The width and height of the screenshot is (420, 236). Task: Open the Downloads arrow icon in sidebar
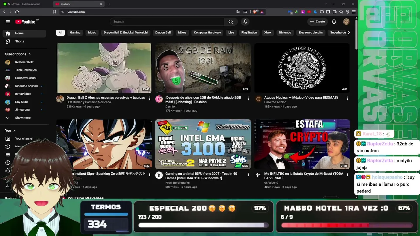[x=8, y=186]
